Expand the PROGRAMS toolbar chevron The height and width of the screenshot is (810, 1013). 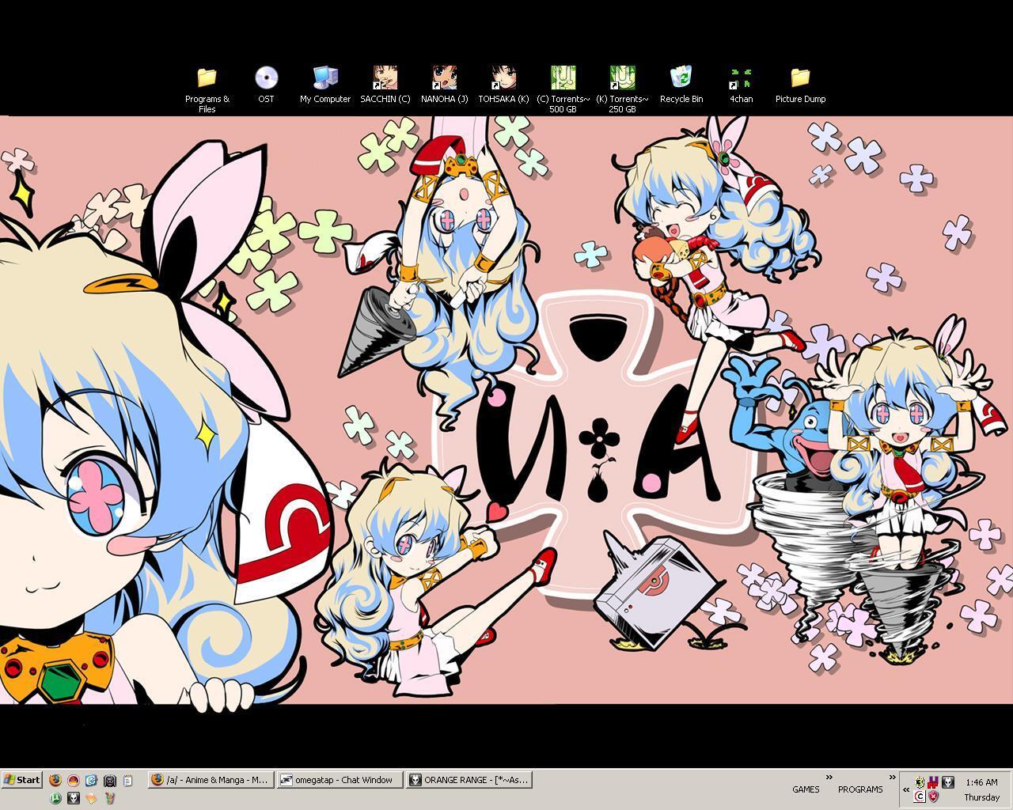[892, 778]
